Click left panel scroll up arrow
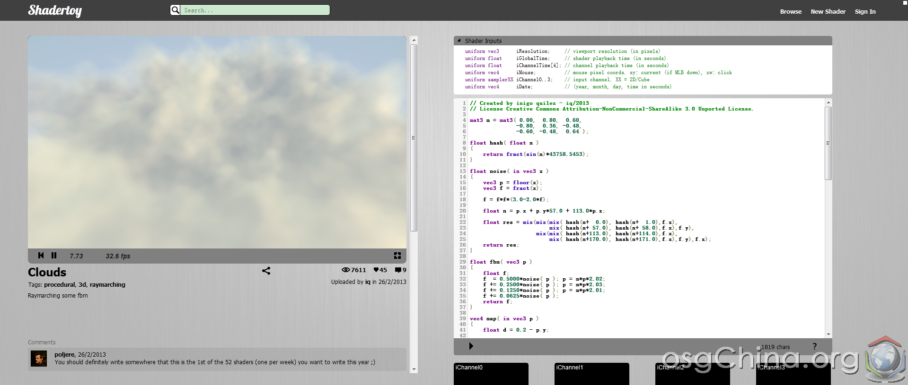The height and width of the screenshot is (385, 908). coord(414,40)
